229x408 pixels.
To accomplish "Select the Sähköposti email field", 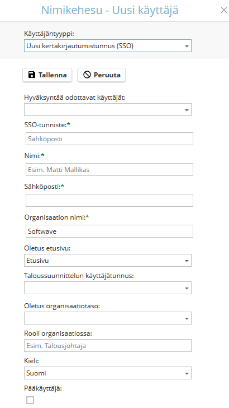I will coord(109,201).
